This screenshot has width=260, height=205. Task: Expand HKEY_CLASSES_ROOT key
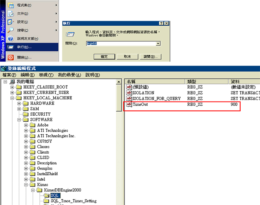click(12, 87)
